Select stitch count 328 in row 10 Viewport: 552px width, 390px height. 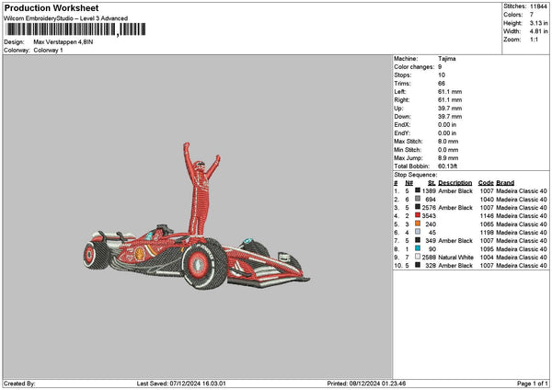[431, 266]
